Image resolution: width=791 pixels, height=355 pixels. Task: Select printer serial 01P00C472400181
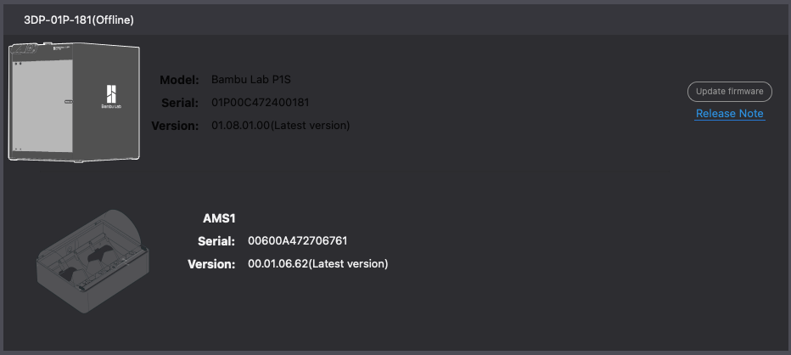click(261, 103)
